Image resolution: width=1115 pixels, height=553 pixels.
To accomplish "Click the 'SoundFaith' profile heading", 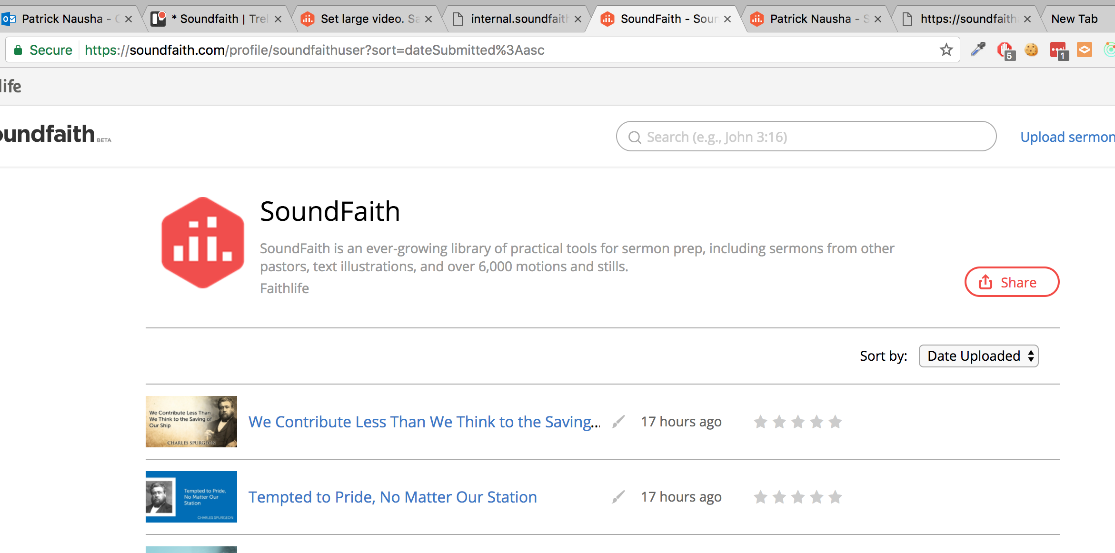I will point(330,211).
